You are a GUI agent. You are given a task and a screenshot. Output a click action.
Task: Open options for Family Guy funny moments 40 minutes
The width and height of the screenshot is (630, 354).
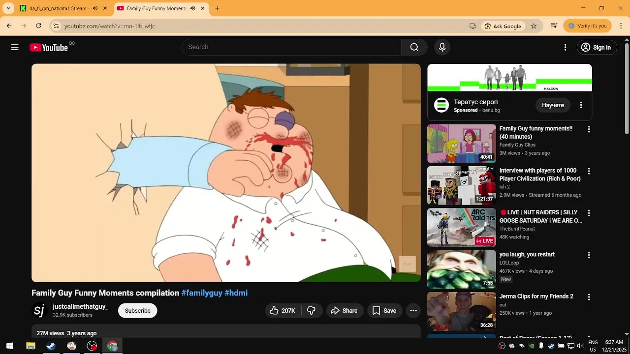(589, 129)
